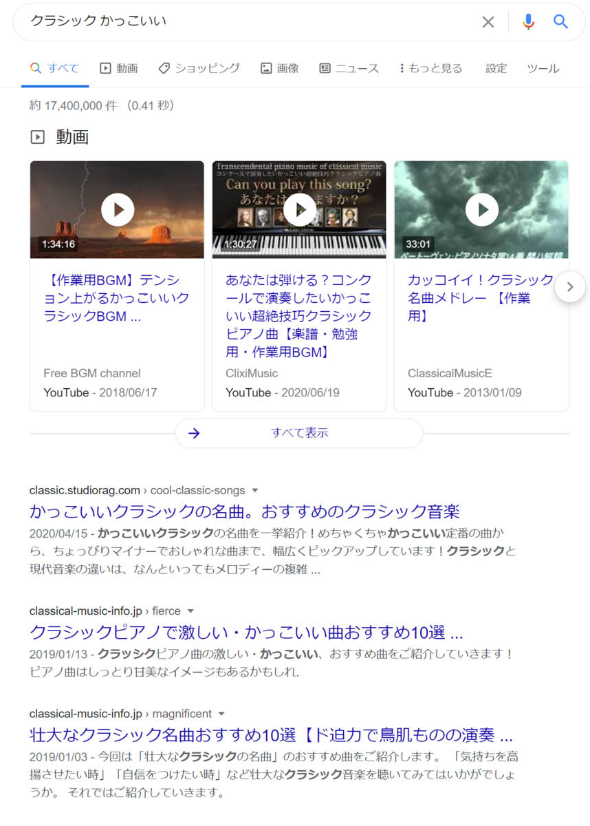Click the microphone voice search icon

[527, 21]
